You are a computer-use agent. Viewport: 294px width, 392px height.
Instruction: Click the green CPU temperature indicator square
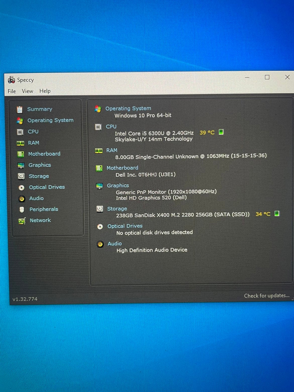pos(221,132)
